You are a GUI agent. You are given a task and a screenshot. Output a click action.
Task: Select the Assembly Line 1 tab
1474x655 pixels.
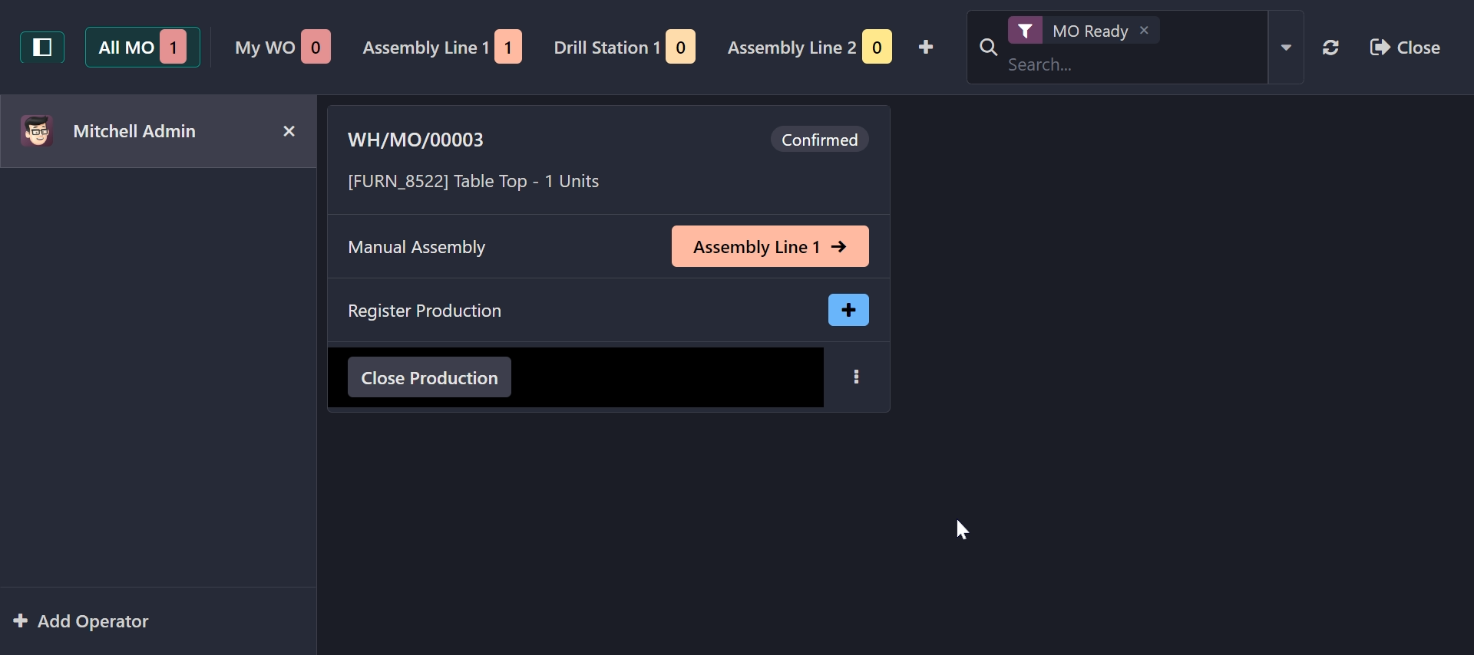click(441, 48)
